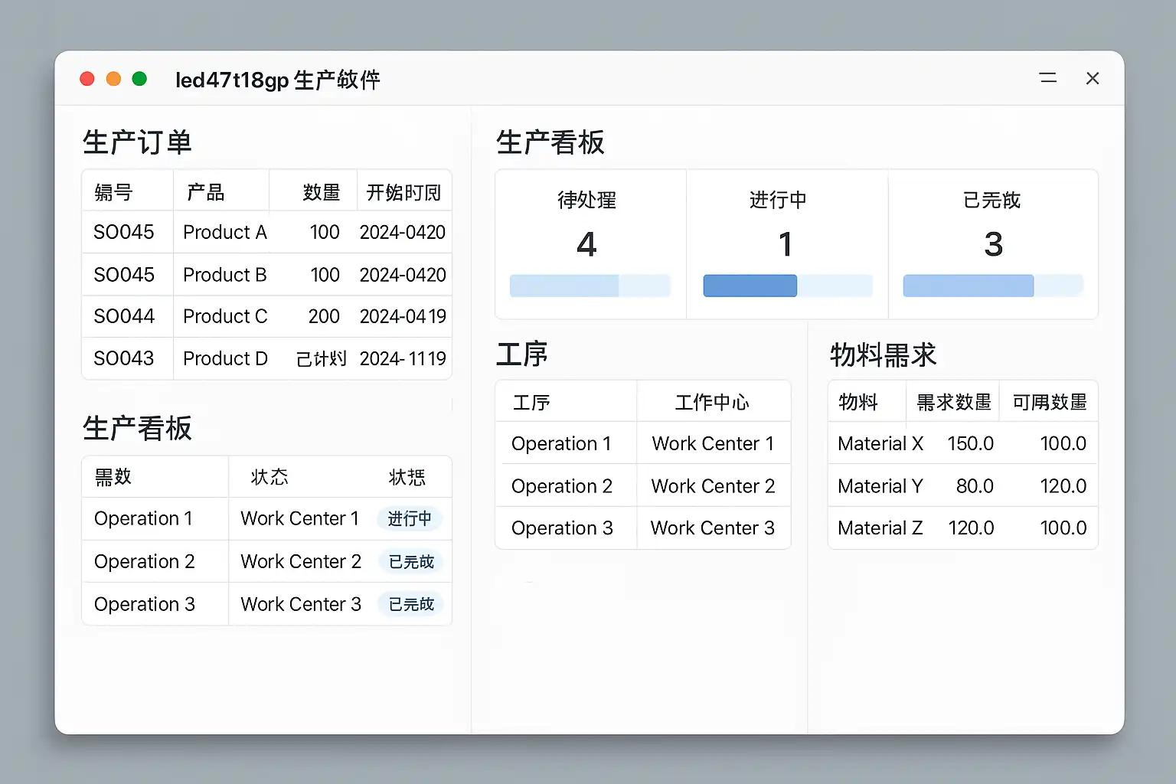The width and height of the screenshot is (1176, 784).
Task: Click the X icon in title bar
Action: (1093, 78)
